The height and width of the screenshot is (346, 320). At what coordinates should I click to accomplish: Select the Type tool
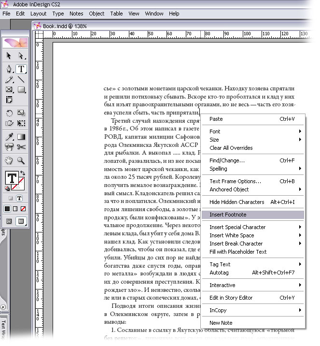pyautogui.click(x=21, y=69)
